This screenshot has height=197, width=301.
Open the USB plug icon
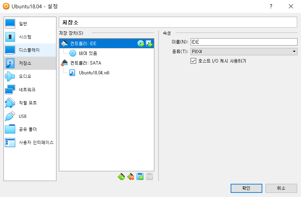(x=10, y=116)
